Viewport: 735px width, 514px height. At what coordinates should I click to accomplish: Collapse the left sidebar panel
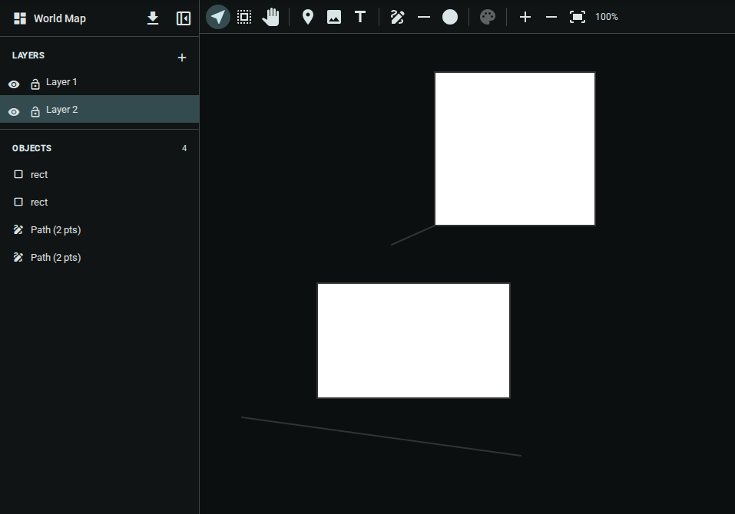tap(183, 17)
